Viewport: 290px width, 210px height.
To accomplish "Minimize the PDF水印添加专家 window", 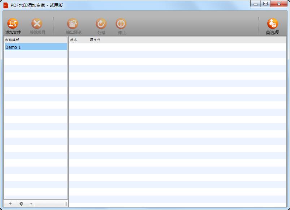I will pos(256,4).
